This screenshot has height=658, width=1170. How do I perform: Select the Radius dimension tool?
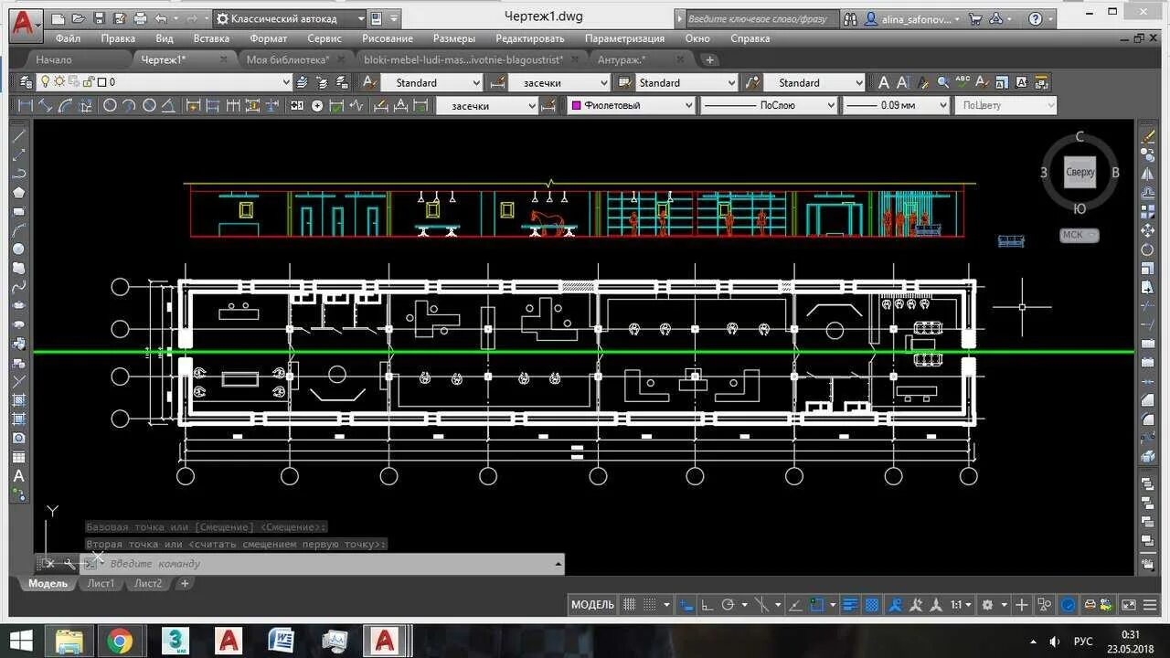tap(110, 105)
